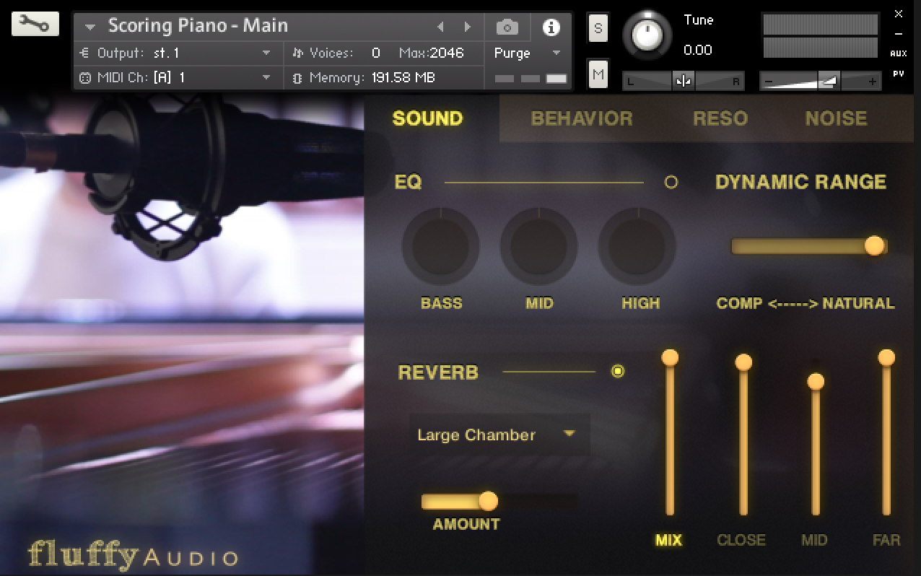Screen dimensions: 921x576
Task: Click the reverb AMOUNT slider
Action: pos(499,501)
